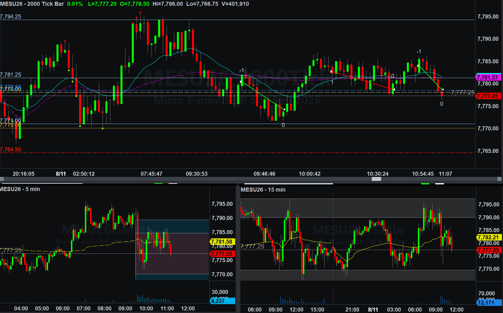The height and width of the screenshot is (313, 503).
Task: Click the 02:50:12 time label
Action: [x=84, y=174]
